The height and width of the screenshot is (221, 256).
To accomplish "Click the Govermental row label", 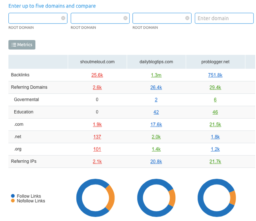I will [x=27, y=100].
